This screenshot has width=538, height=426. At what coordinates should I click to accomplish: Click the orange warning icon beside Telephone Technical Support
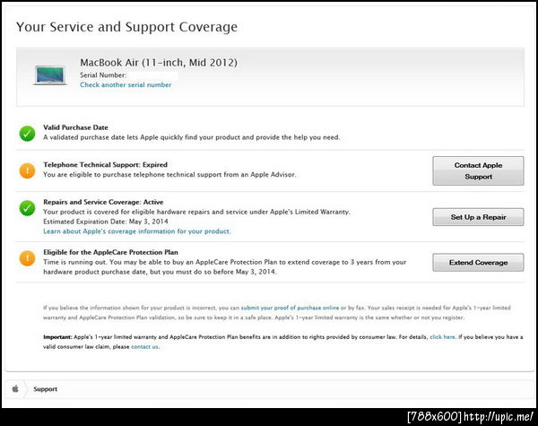pos(27,170)
